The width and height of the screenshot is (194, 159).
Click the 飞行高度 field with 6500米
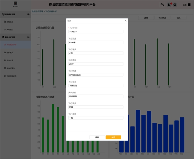[96, 43]
